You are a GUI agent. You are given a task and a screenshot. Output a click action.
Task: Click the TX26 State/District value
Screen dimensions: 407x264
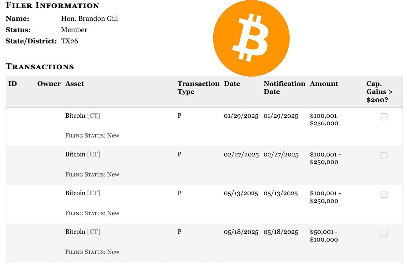click(70, 41)
